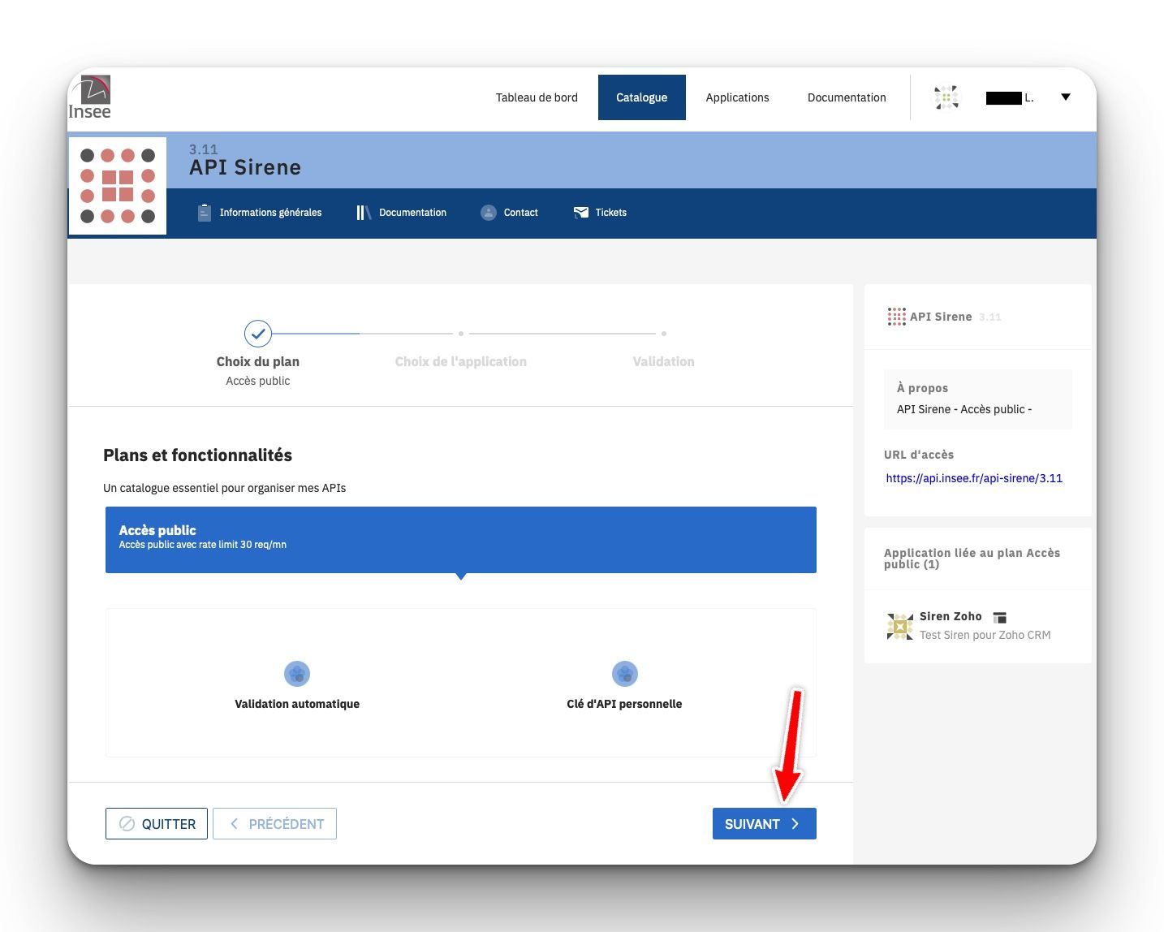Click the 'Plans et fonctionnalités' heading
The height and width of the screenshot is (932, 1164).
point(197,455)
